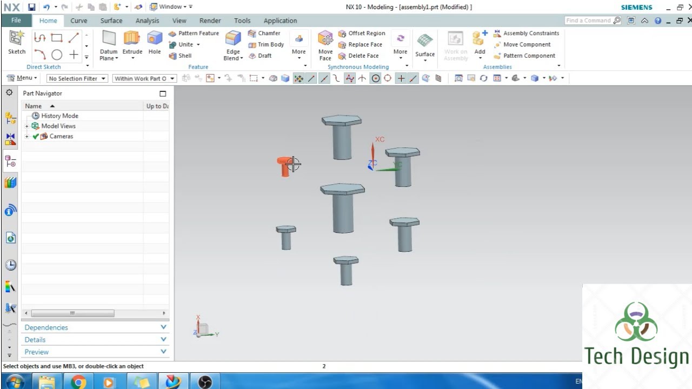Switch to the Render ribbon tab
Image resolution: width=692 pixels, height=389 pixels.
point(210,21)
